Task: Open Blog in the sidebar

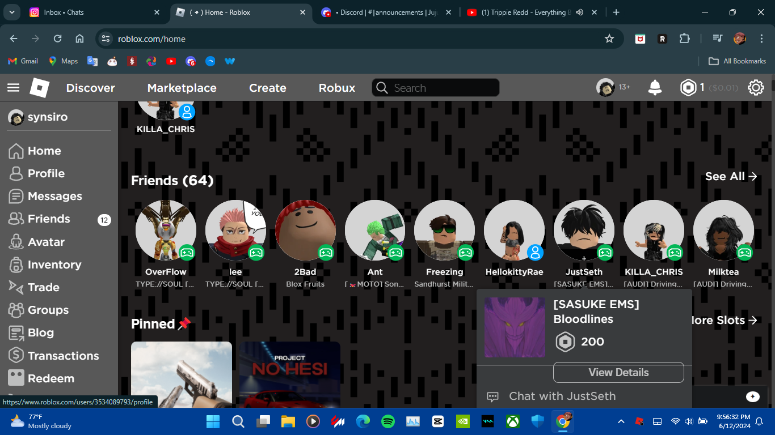Action: point(32,332)
